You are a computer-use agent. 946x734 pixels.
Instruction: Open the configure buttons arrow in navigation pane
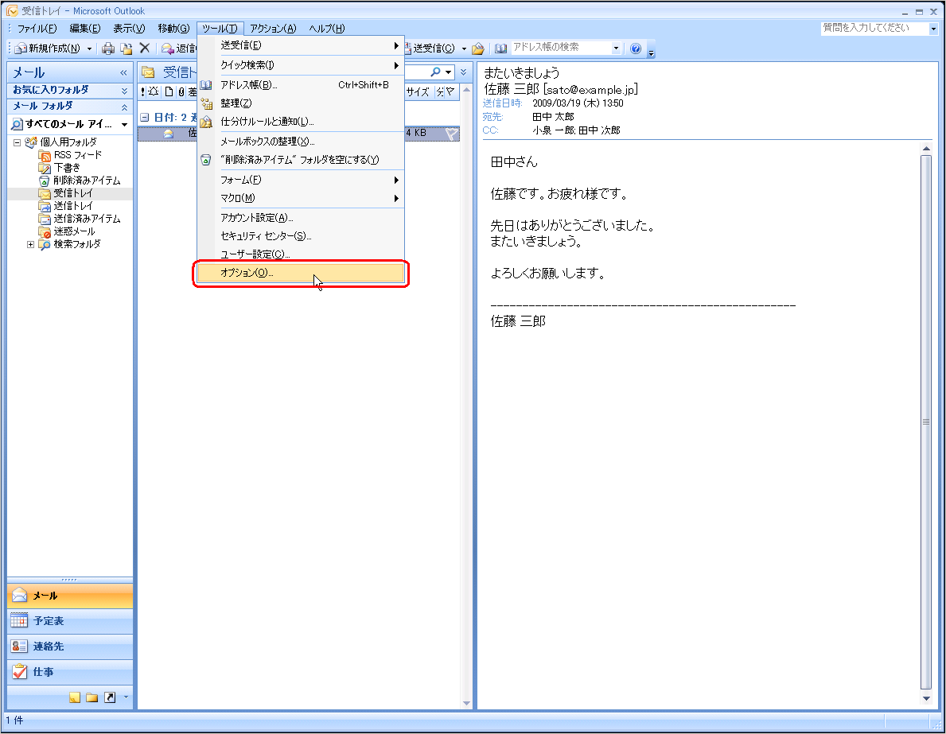tap(126, 697)
